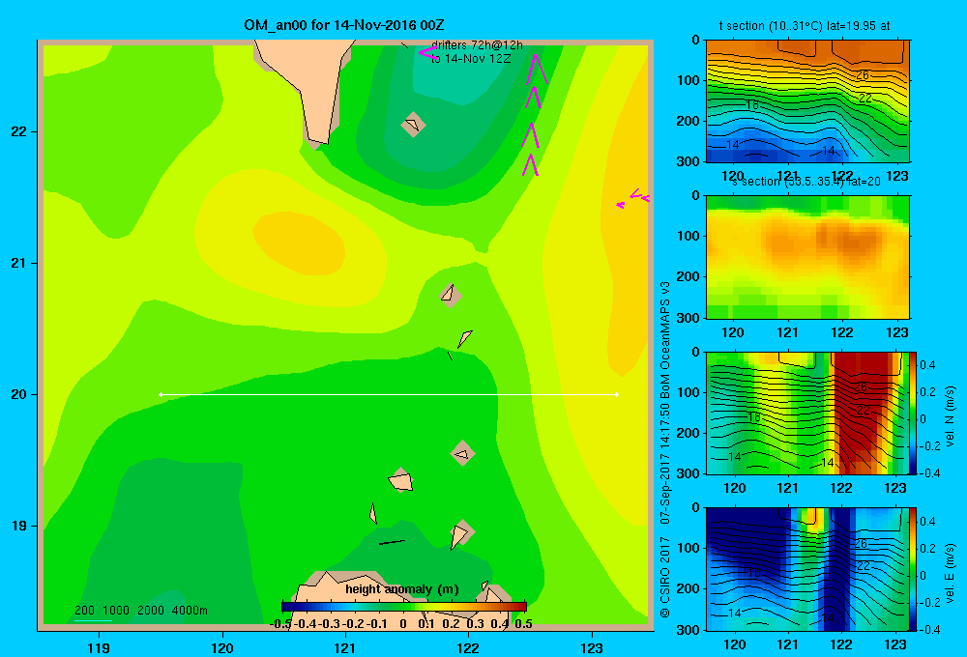Click the '18' contour label in t section
The width and height of the screenshot is (967, 657).
tap(752, 104)
